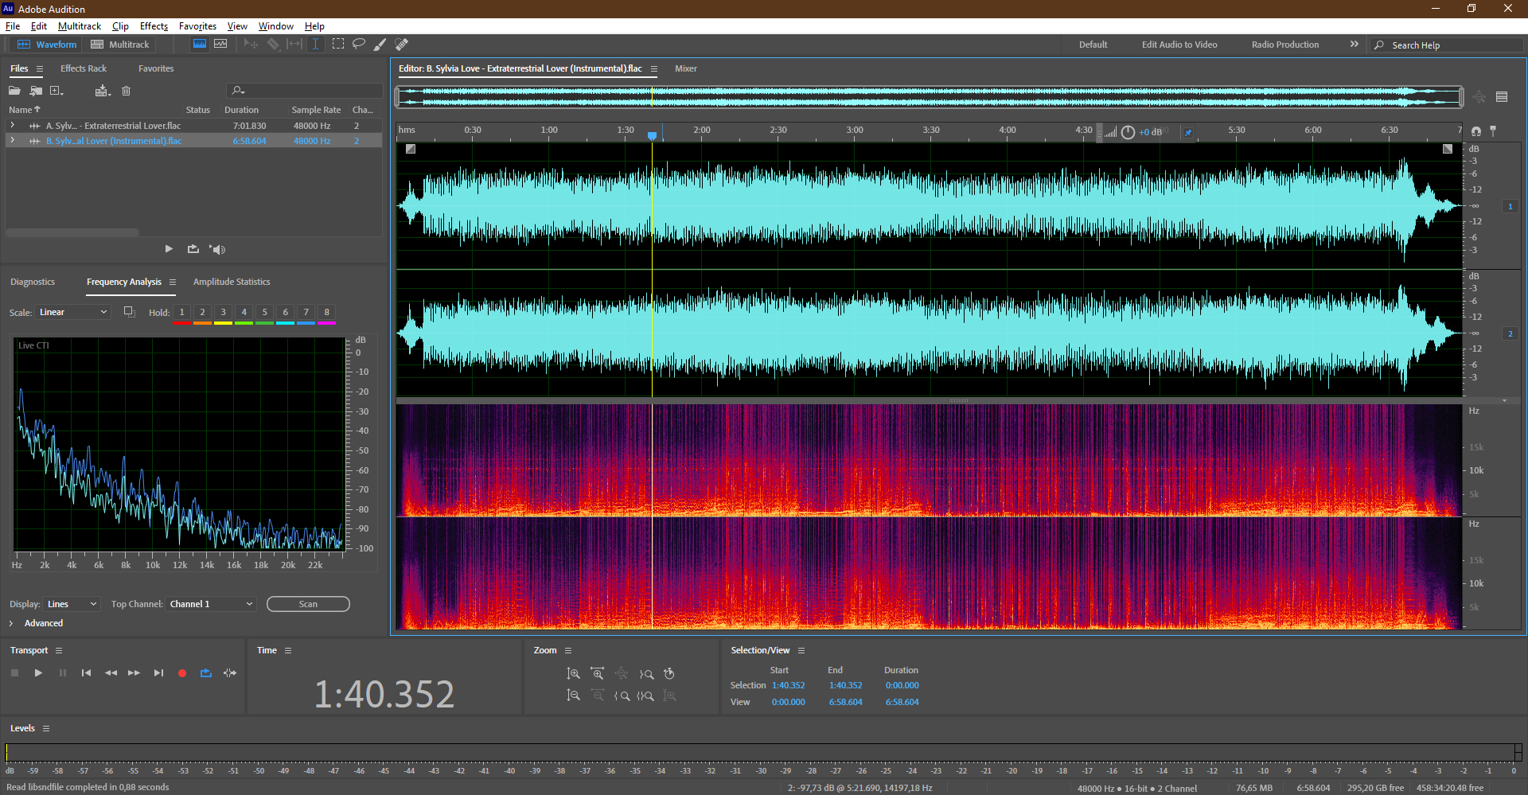Click the HUD pin icon

point(1188,132)
